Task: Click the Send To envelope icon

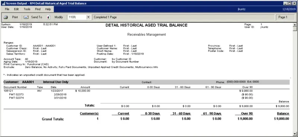Action: [x=26, y=17]
